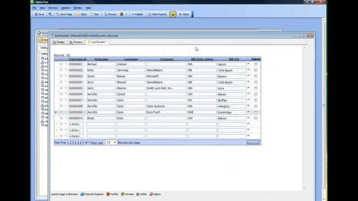Image resolution: width=358 pixels, height=201 pixels.
Task: Click the save-as icon next to Save
Action: point(50,15)
